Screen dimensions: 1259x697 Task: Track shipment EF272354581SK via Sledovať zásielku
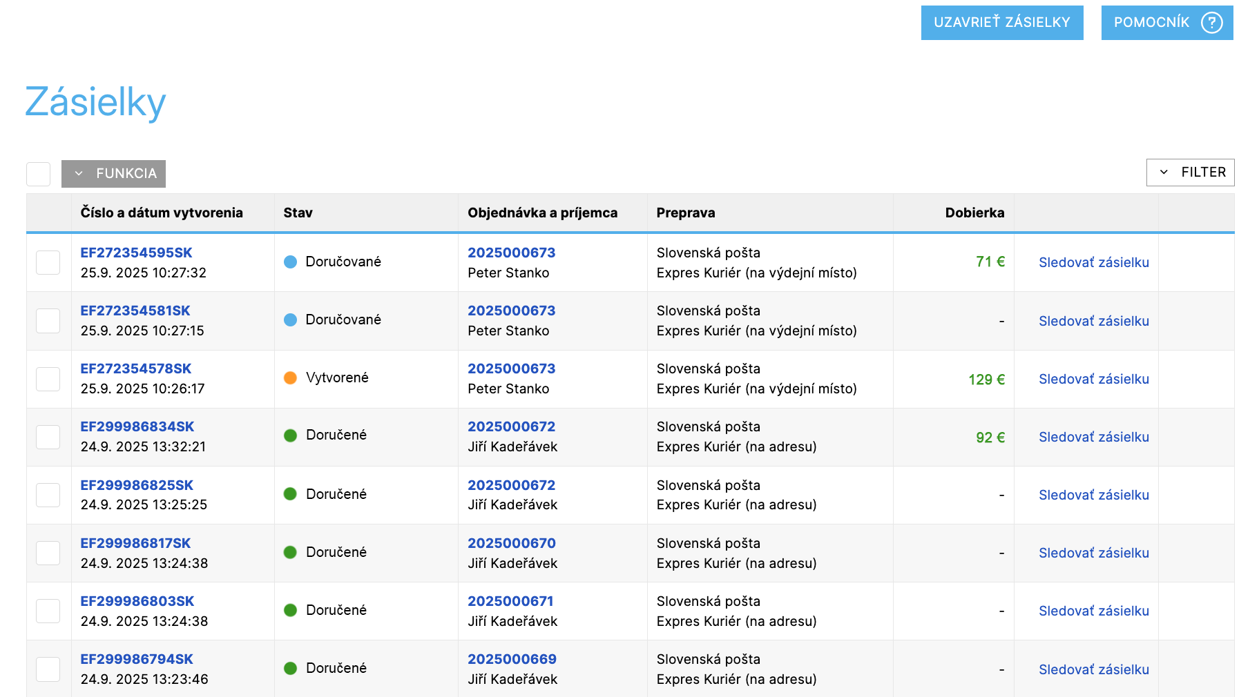[1094, 321]
